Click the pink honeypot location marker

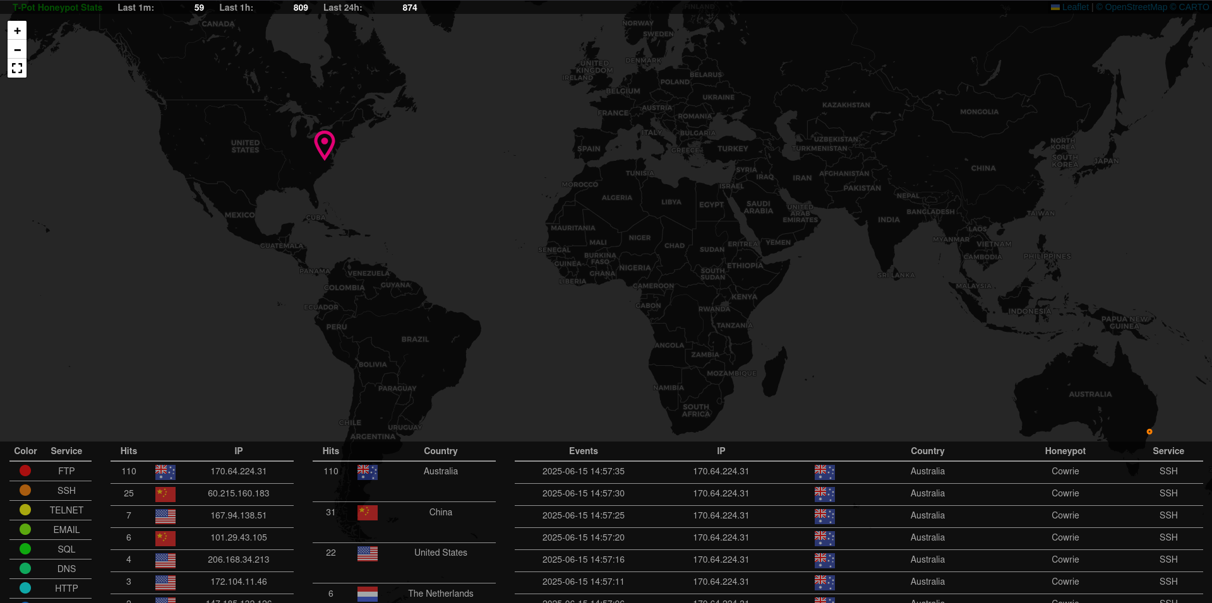point(325,144)
